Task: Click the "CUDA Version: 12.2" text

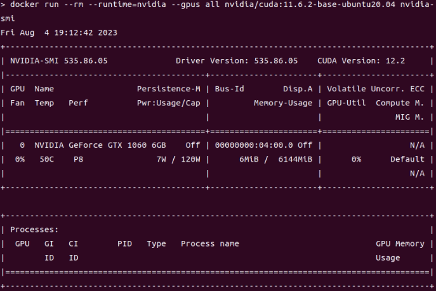Action: (361, 61)
